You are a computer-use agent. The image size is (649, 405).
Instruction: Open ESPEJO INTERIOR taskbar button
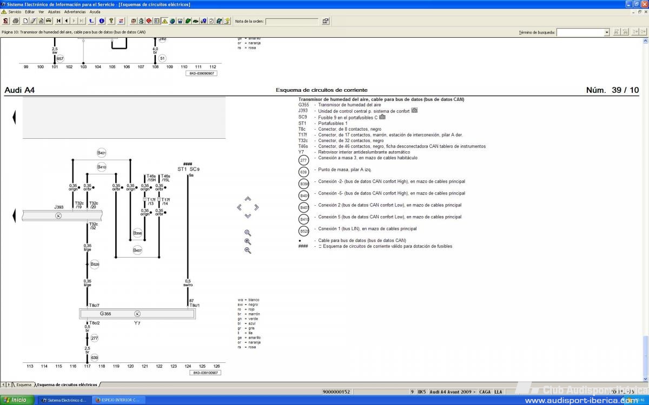[x=118, y=400]
